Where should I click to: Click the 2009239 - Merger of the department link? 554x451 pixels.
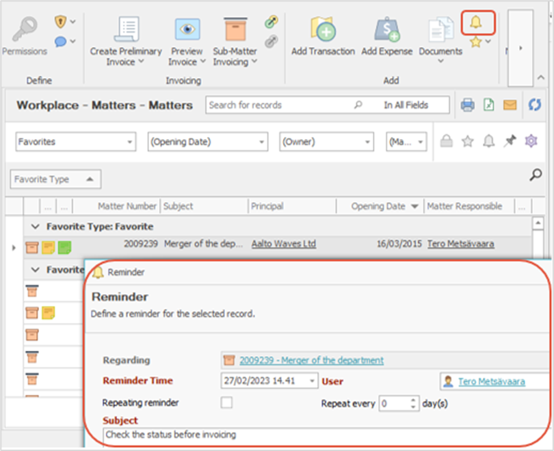click(x=311, y=360)
